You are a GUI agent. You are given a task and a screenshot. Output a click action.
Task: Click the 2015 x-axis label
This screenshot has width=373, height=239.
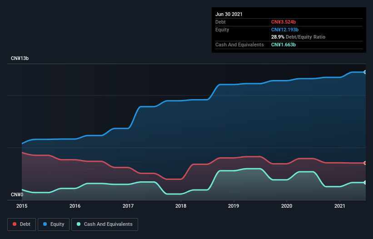click(22, 206)
